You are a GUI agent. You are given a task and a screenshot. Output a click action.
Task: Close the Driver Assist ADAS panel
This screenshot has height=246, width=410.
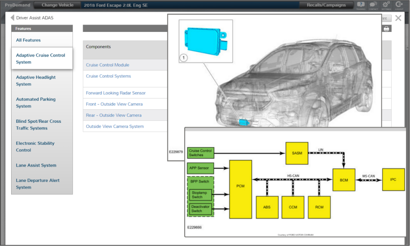398,18
